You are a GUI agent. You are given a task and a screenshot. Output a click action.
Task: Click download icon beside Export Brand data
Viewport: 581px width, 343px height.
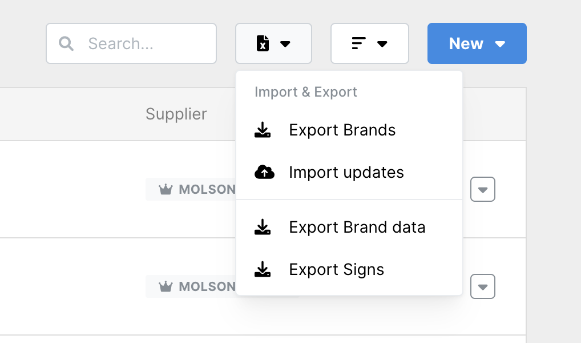[x=263, y=227]
